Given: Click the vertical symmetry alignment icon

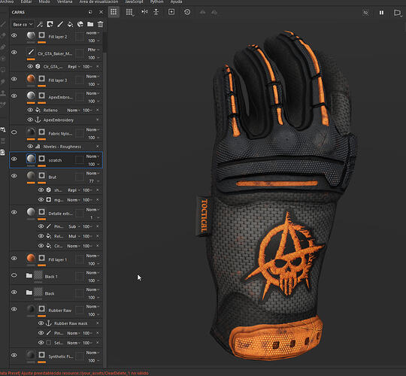Looking at the screenshot, I should [x=156, y=12].
